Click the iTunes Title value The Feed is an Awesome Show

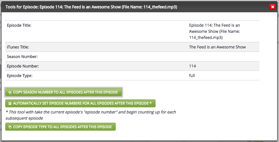tap(217, 47)
